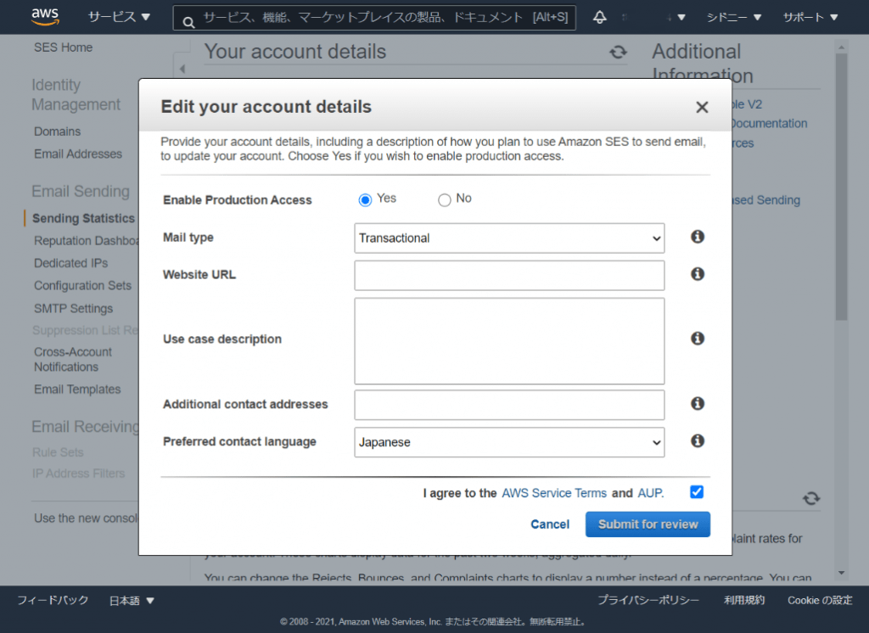Click Use the new console link

(86, 518)
